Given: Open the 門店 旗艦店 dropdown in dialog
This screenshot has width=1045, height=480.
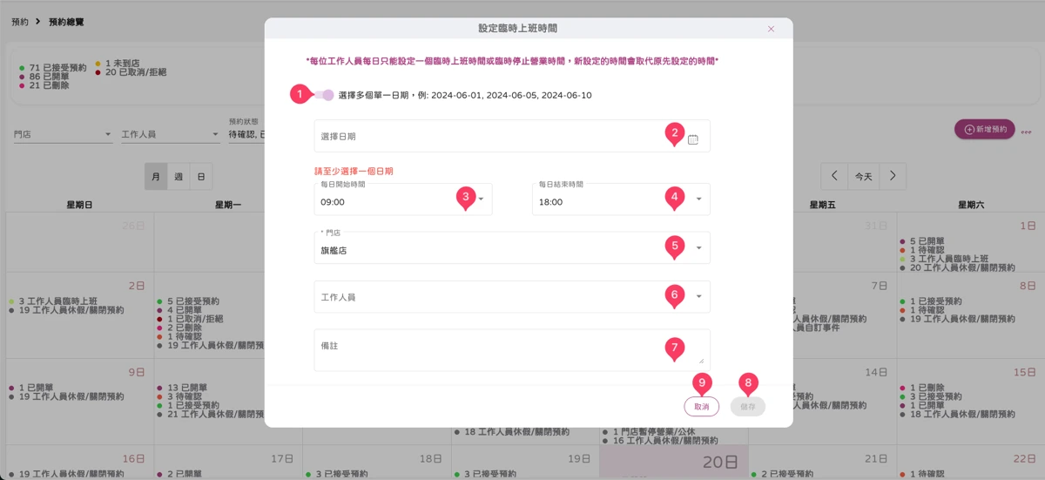Looking at the screenshot, I should 512,248.
